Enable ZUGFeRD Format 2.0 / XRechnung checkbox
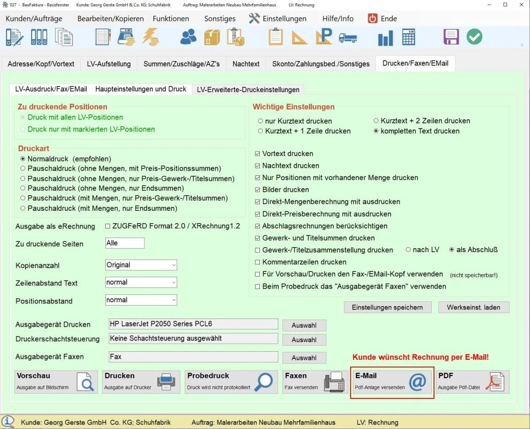The image size is (530, 429). 108,226
